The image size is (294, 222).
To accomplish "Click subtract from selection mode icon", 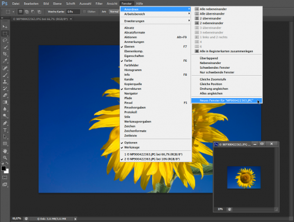I will pyautogui.click(x=33, y=12).
